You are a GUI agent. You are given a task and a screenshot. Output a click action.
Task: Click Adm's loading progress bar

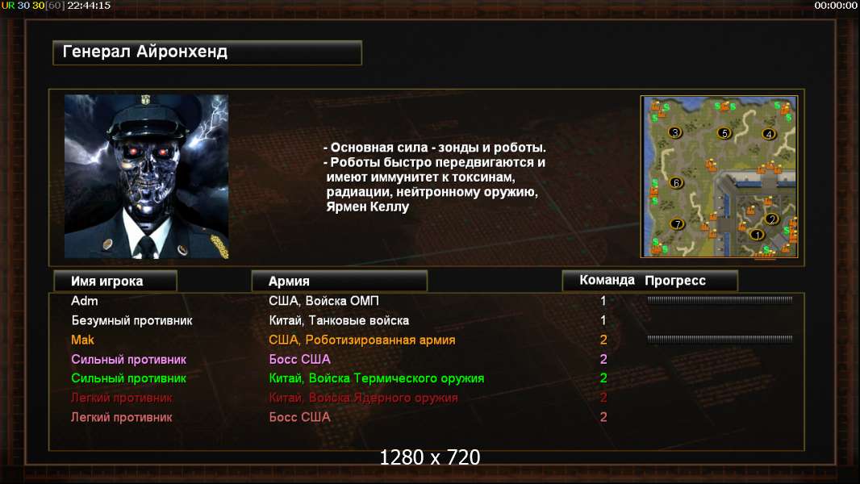click(720, 300)
